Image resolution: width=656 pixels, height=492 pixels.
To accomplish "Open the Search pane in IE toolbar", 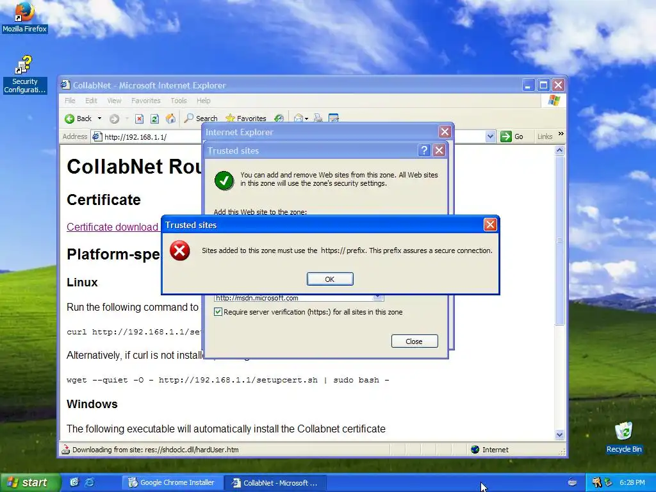I will coord(201,119).
